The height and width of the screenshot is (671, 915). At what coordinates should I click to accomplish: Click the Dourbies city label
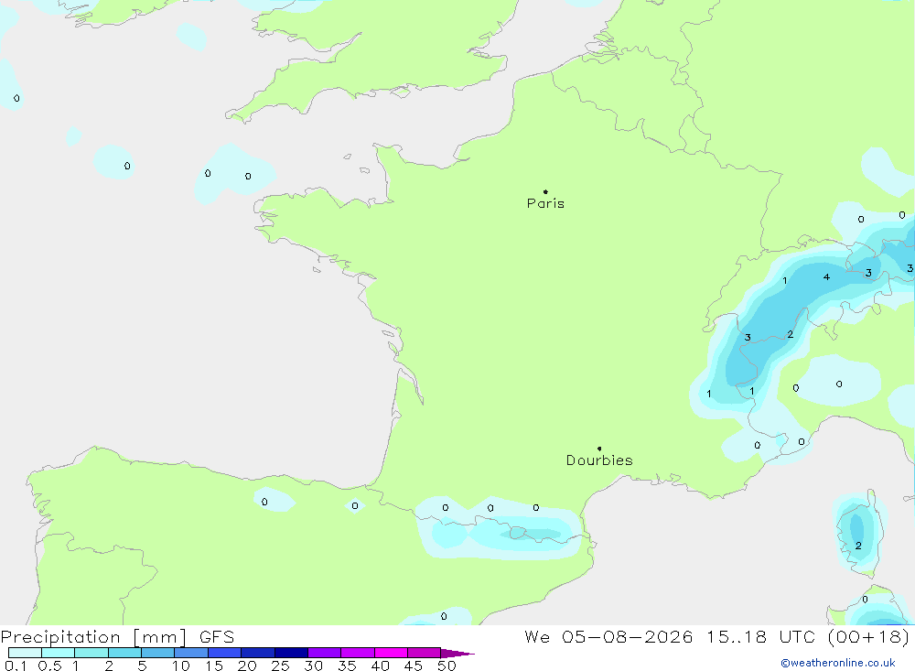[599, 460]
